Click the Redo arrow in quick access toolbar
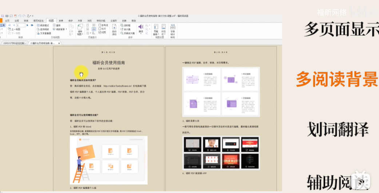 coord(24,16)
